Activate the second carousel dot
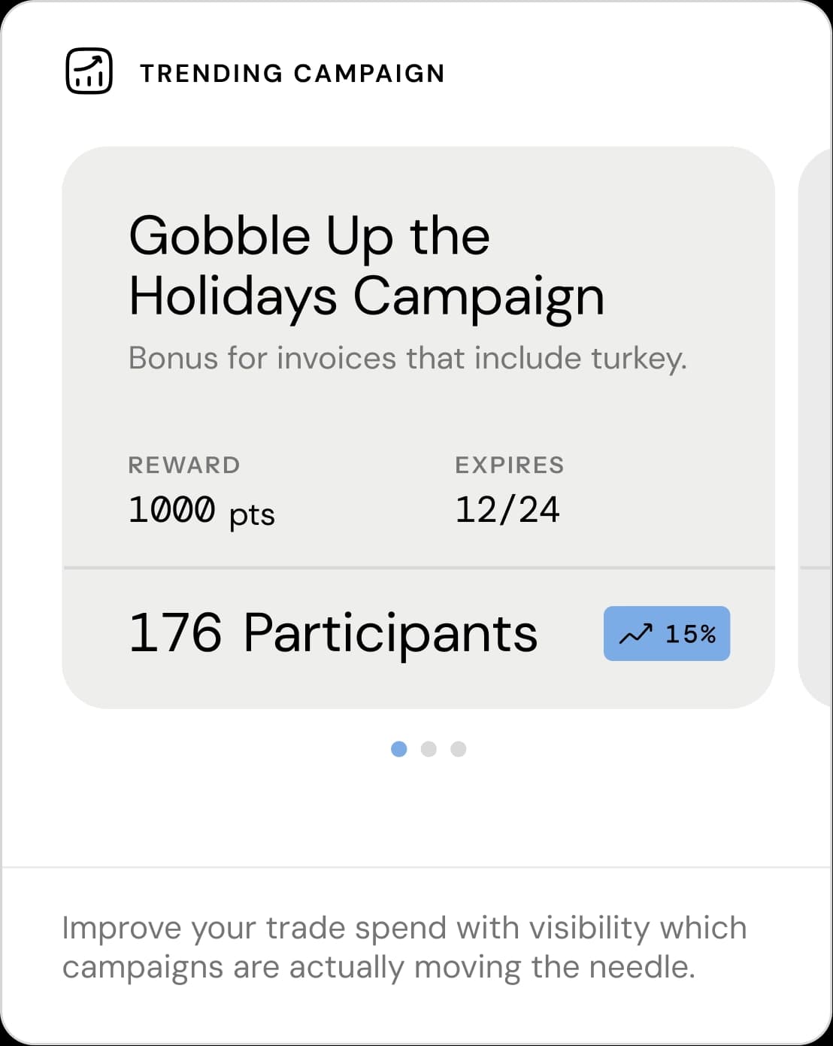This screenshot has width=833, height=1046. (x=429, y=749)
